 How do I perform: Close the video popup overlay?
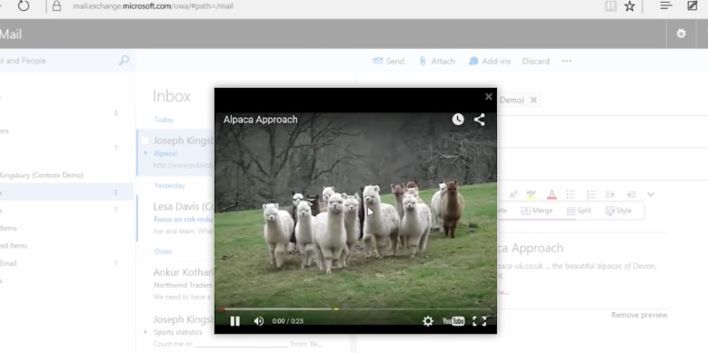488,96
